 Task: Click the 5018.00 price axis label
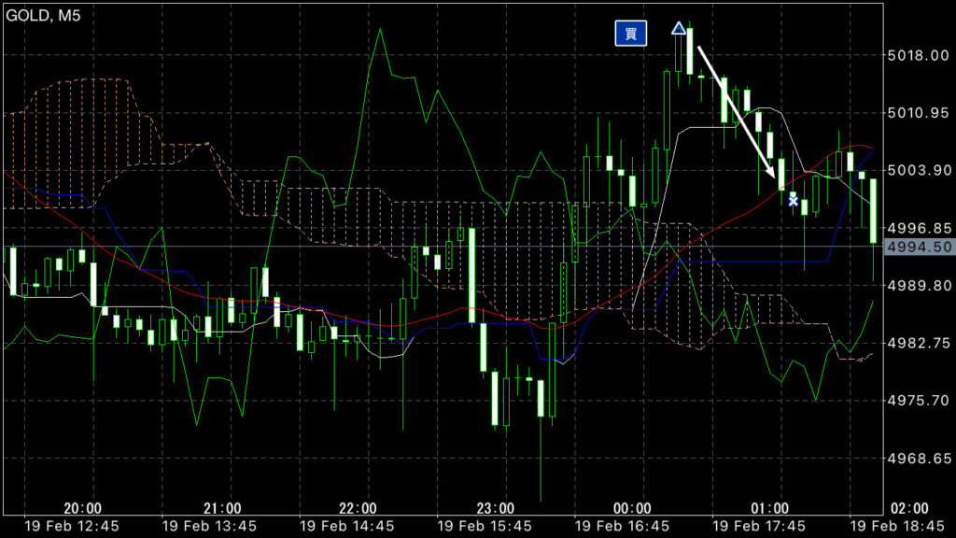[x=919, y=55]
